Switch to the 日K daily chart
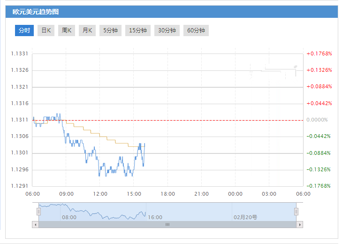The width and height of the screenshot is (342, 244). pos(46,30)
